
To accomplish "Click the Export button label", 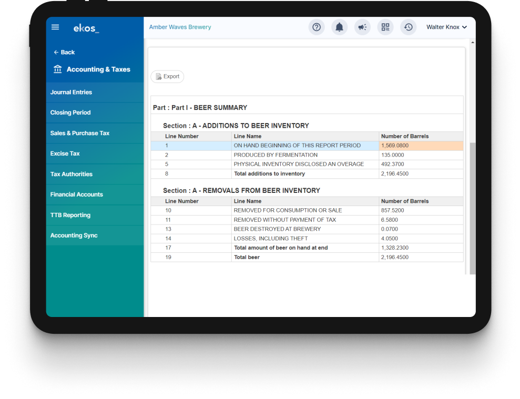I will point(171,77).
